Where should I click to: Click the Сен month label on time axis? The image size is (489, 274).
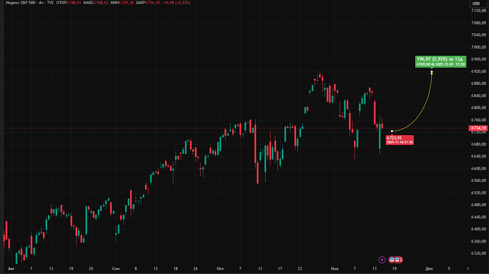[116, 269]
